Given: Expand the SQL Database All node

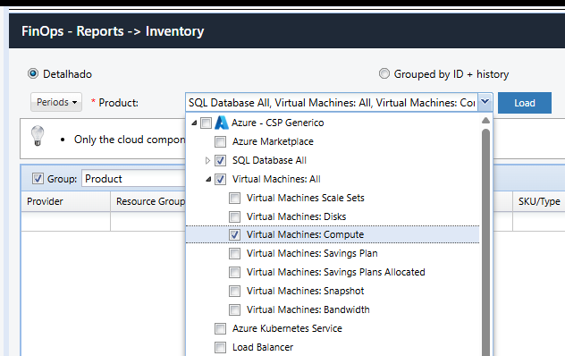Looking at the screenshot, I should [x=207, y=160].
